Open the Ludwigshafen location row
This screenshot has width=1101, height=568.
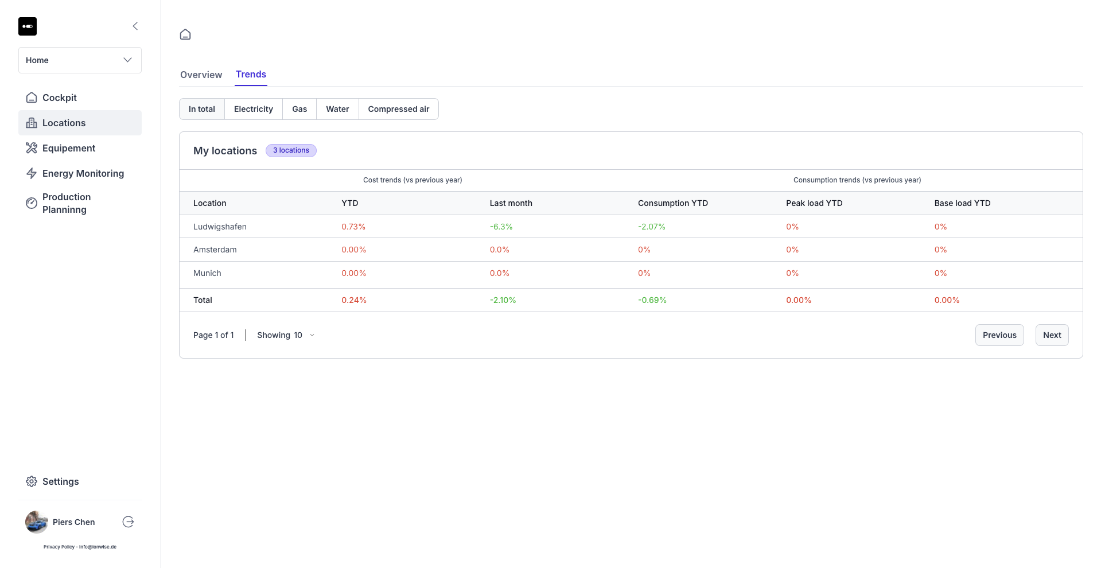coord(220,227)
